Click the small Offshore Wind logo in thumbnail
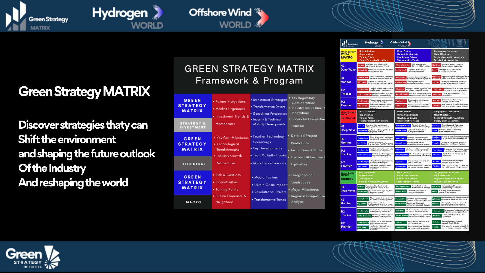Viewport: 485px width, 273px height. point(400,43)
